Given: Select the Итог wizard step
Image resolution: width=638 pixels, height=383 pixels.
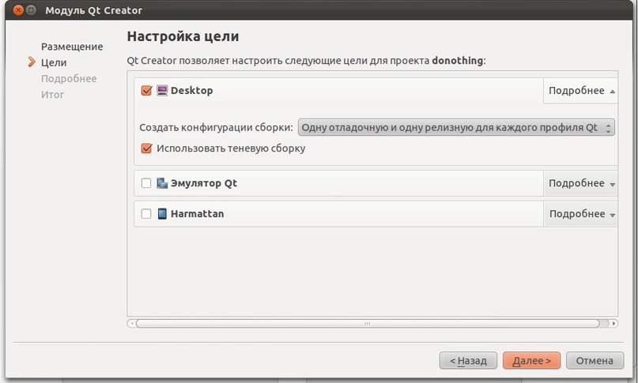Looking at the screenshot, I should click(52, 95).
